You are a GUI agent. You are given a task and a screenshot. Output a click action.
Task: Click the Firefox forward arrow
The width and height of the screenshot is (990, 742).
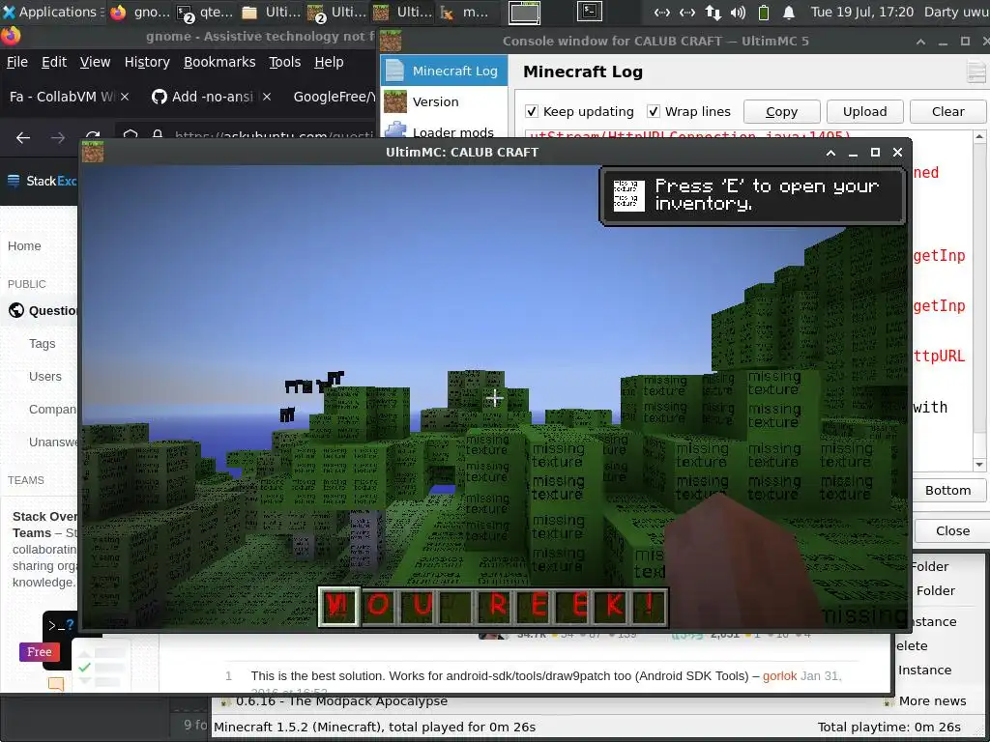[58, 137]
